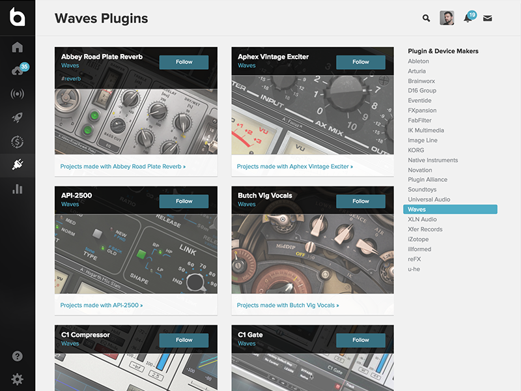The height and width of the screenshot is (391, 521).
Task: Open Projects made with Aphex Vintage Exciter
Action: click(x=294, y=167)
